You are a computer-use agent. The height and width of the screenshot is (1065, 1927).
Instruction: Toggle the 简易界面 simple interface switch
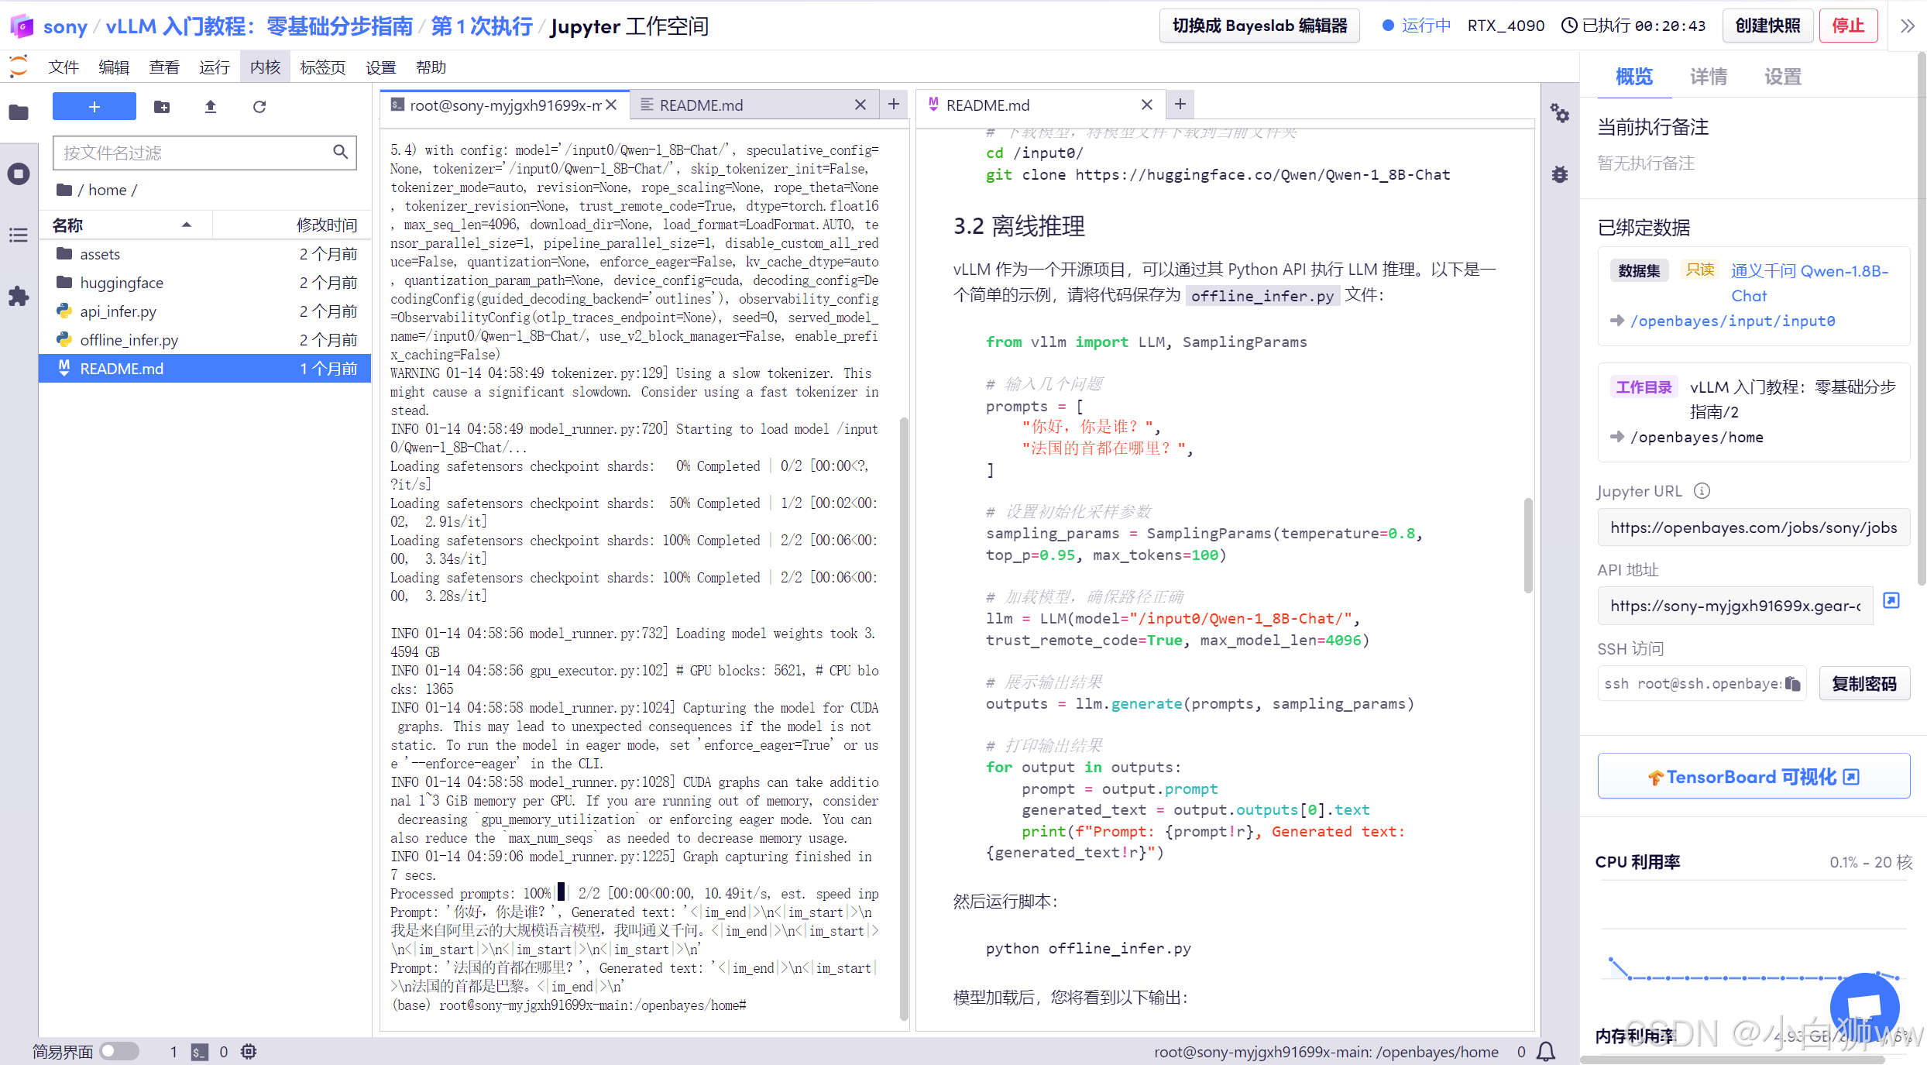pos(119,1051)
